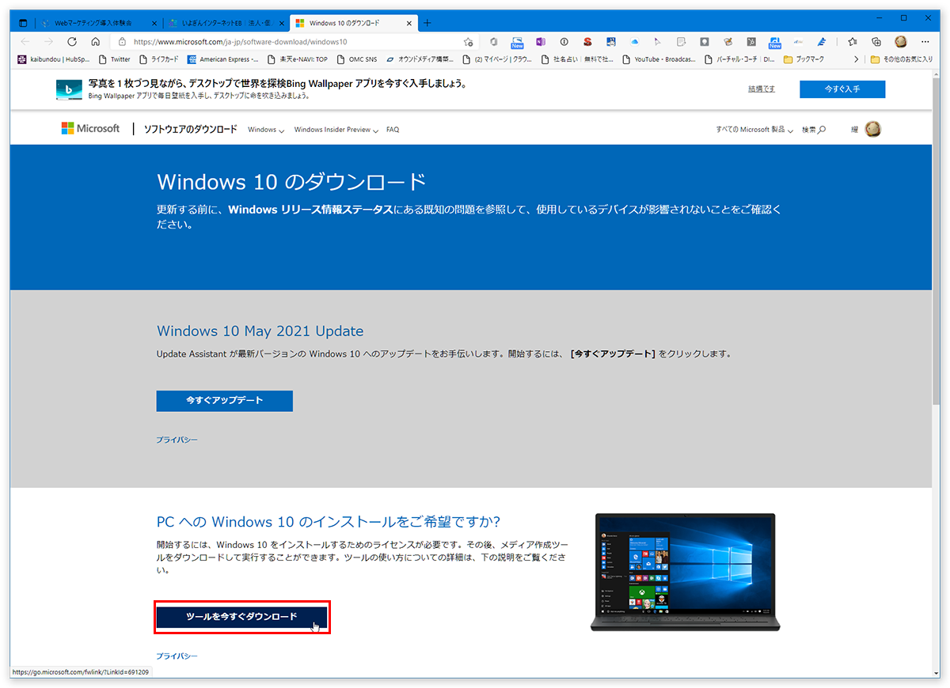Expand Windows Insider Preview dropdown
This screenshot has width=950, height=688.
tap(336, 130)
